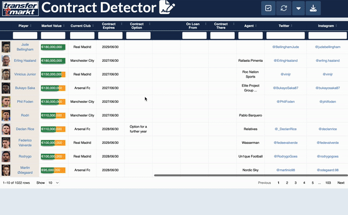Open Declan Rice player link
The height and width of the screenshot is (215, 348).
tap(25, 129)
